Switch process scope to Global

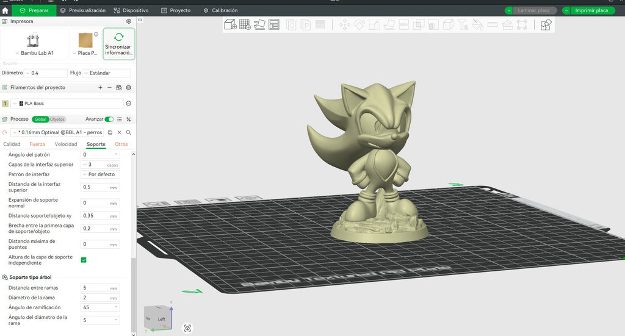click(40, 119)
